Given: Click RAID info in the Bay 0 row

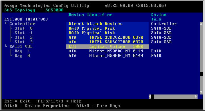Looking at the screenshot, I should 156,56.
